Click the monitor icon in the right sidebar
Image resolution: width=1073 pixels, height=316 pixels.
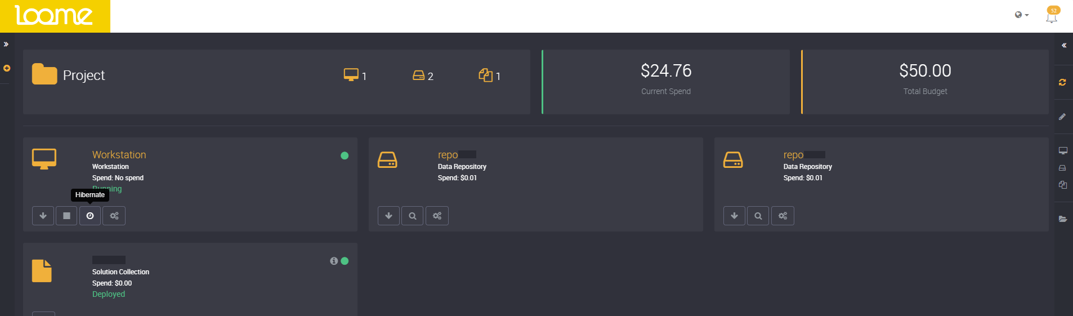(x=1062, y=151)
